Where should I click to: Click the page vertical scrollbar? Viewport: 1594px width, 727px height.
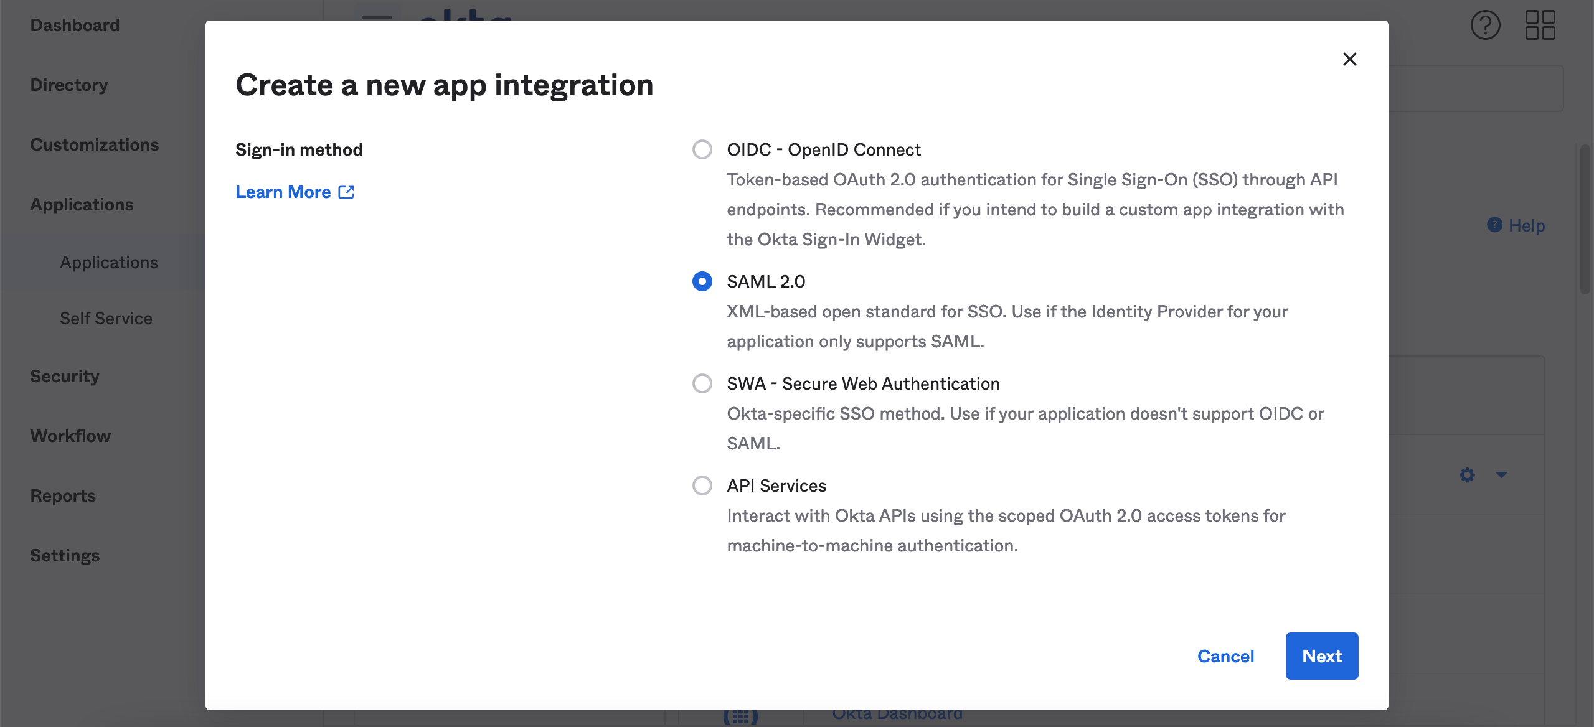[1585, 218]
